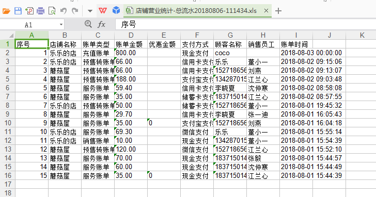This screenshot has width=376, height=197.
Task: Open file using the folder icon
Action: tap(6, 11)
